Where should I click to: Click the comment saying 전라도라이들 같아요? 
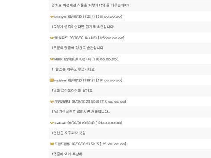click(130, 90)
